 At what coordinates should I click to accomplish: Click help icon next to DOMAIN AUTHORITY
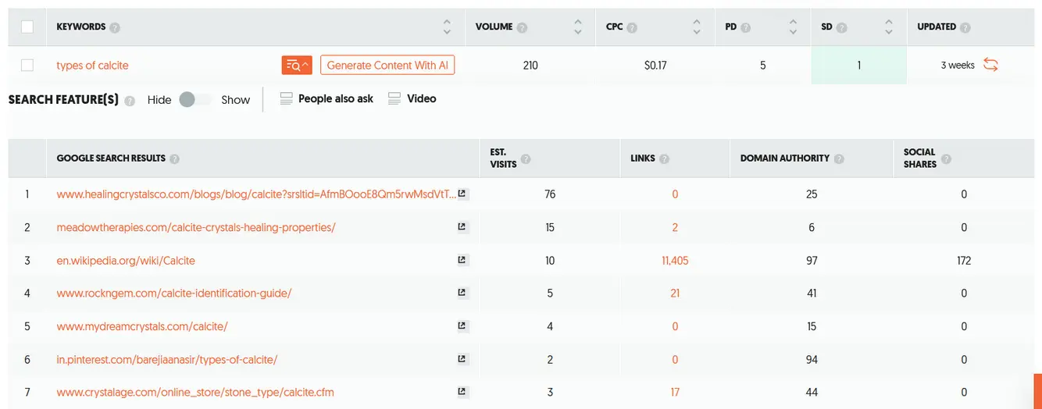coord(839,158)
